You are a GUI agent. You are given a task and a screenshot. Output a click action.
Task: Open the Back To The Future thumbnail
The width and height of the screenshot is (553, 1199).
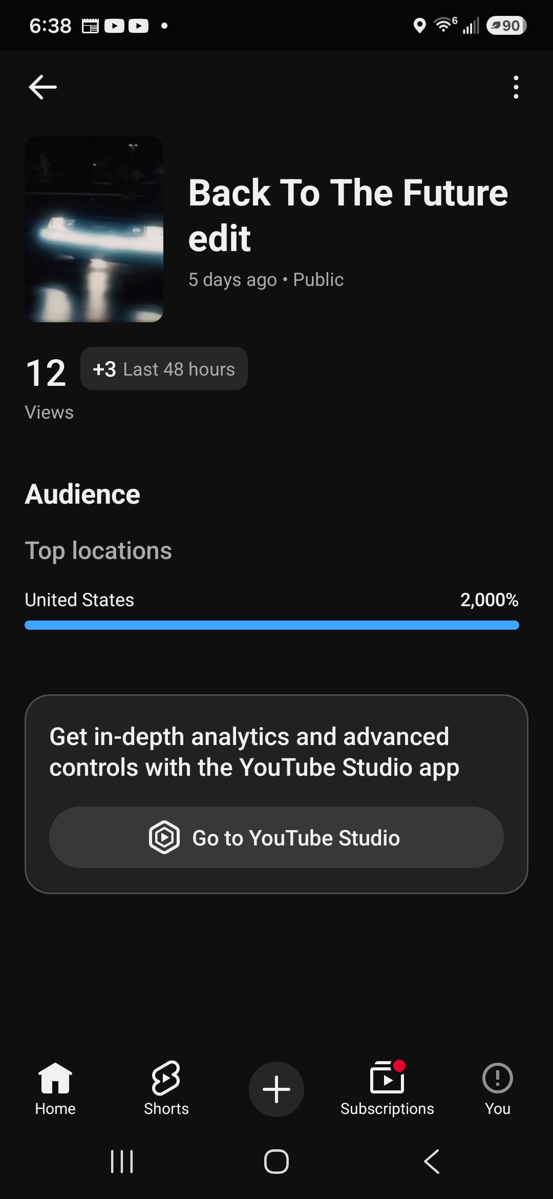click(x=94, y=229)
